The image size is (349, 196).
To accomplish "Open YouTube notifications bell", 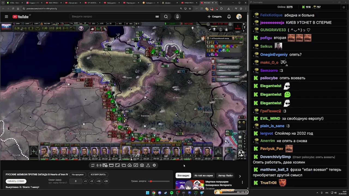I will click(x=229, y=17).
